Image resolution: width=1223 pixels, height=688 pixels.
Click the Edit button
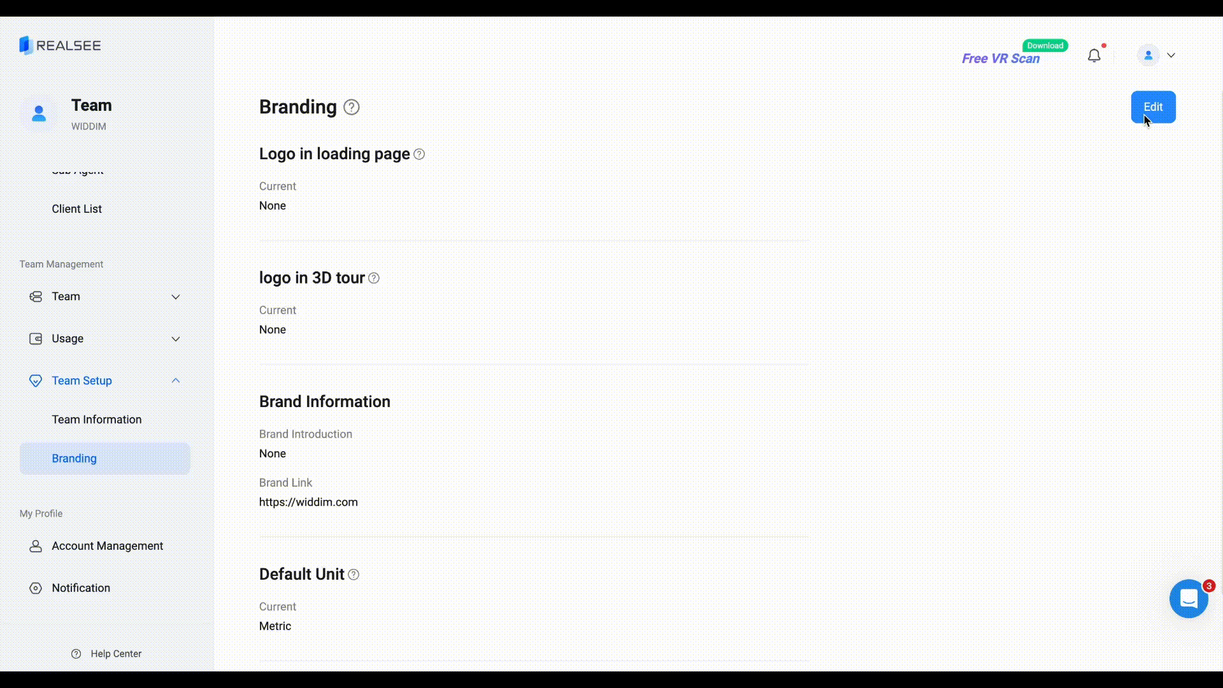[x=1153, y=107]
